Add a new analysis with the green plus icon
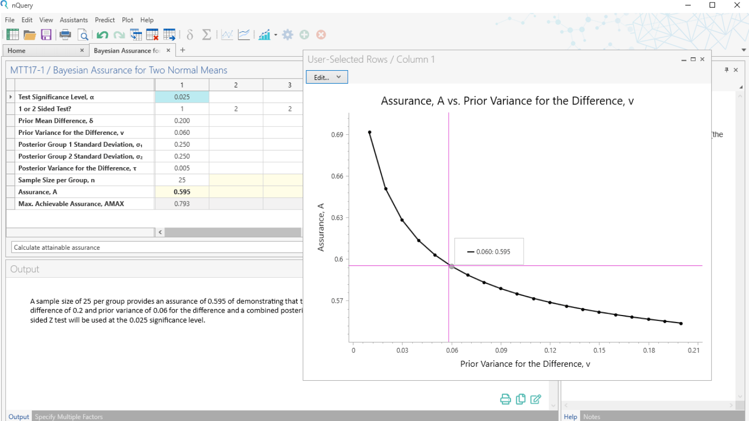Viewport: 749px width, 421px height. 304,34
